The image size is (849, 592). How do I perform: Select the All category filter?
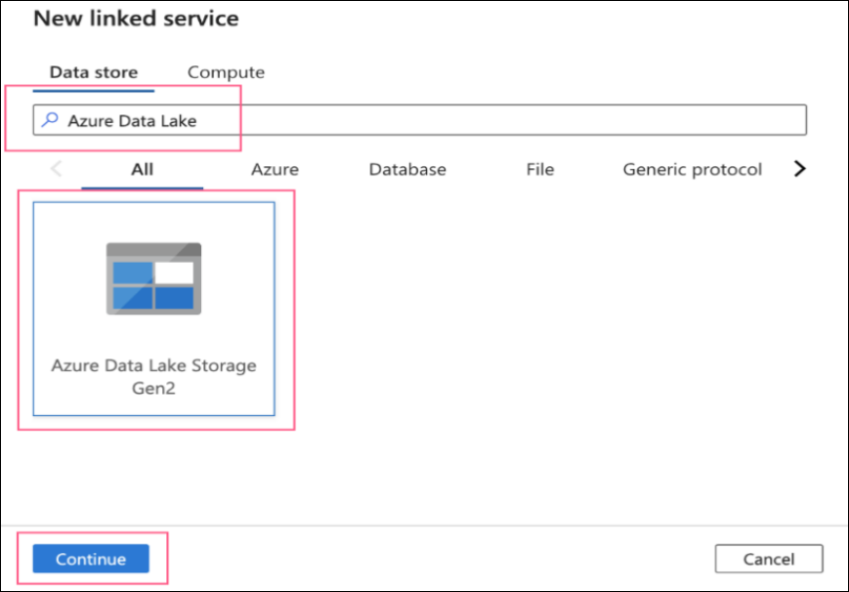point(142,168)
